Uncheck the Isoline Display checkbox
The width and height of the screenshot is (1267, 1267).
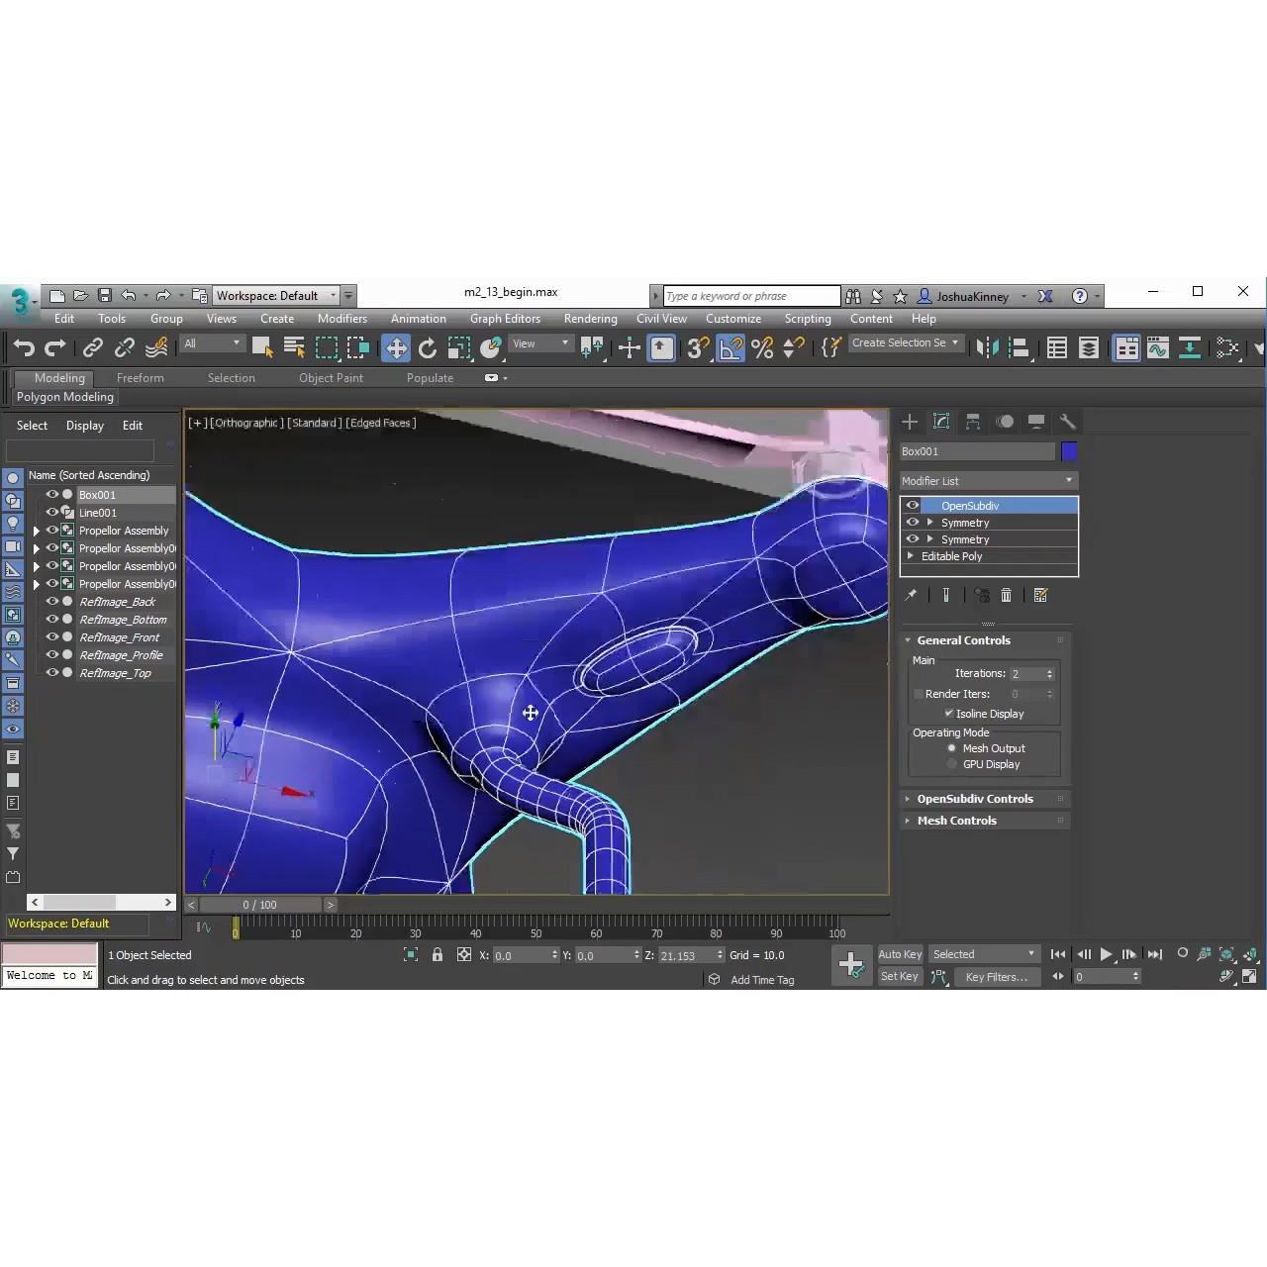(x=949, y=713)
